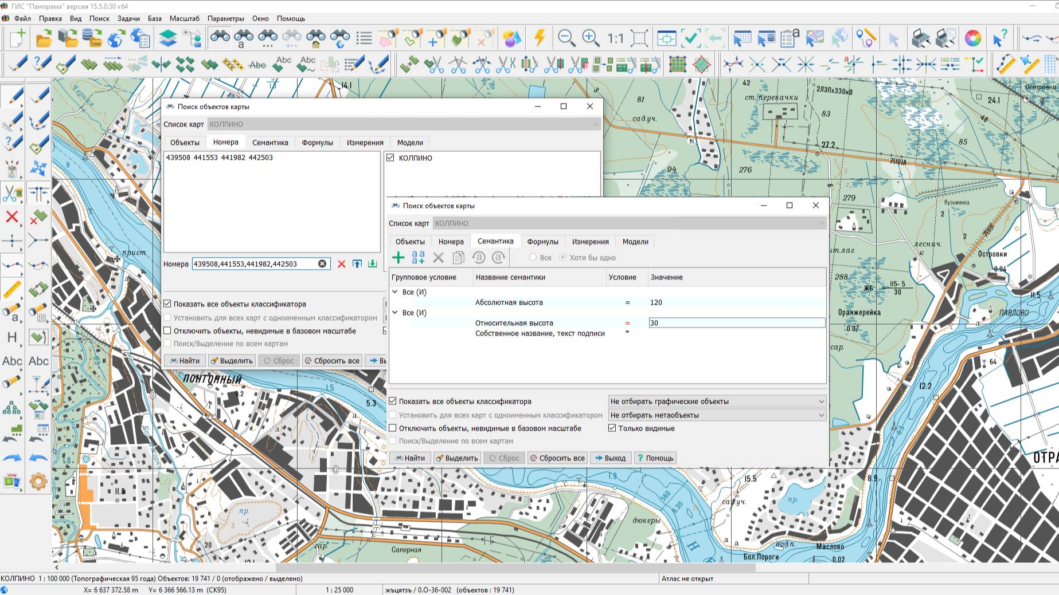
Task: Click the Помощь button in the dialog
Action: click(x=655, y=458)
